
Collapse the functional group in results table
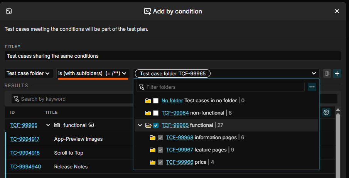click(x=48, y=125)
